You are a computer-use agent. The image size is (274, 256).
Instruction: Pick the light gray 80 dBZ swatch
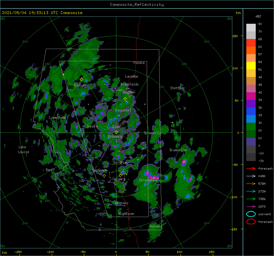click(251, 27)
